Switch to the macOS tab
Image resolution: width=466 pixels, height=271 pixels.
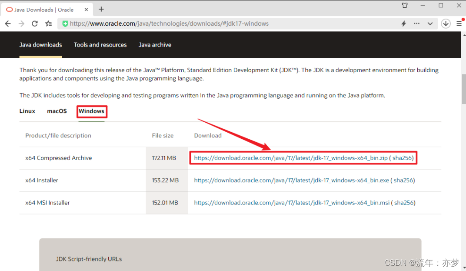(57, 111)
